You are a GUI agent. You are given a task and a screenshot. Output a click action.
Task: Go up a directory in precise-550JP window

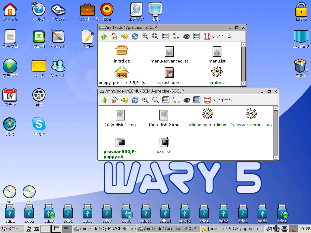pyautogui.click(x=104, y=36)
